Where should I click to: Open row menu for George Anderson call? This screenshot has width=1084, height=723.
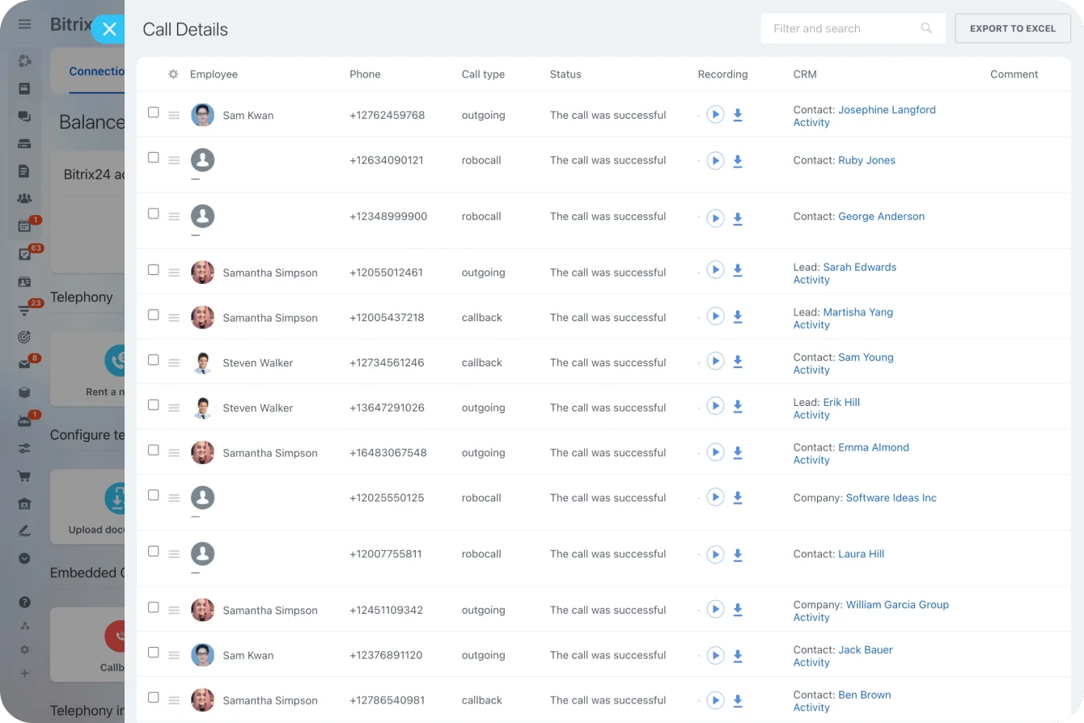point(174,217)
